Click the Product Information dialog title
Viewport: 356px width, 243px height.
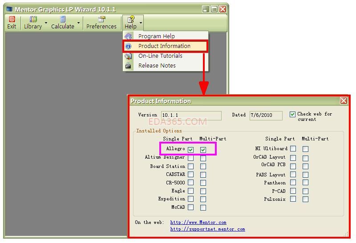coord(161,101)
